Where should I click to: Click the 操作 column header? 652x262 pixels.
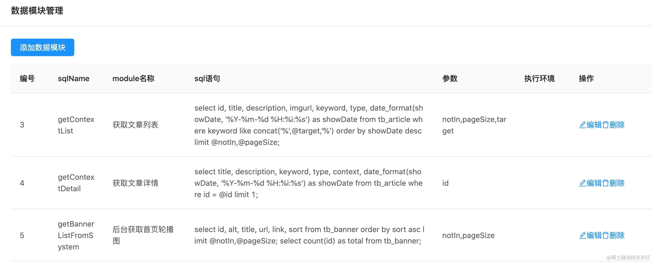click(586, 79)
